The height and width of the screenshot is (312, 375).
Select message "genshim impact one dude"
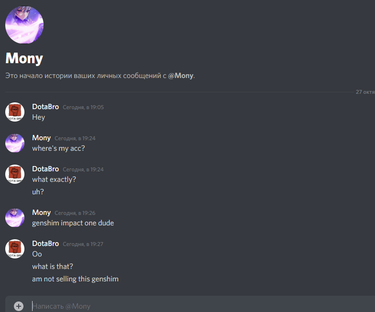[73, 223]
